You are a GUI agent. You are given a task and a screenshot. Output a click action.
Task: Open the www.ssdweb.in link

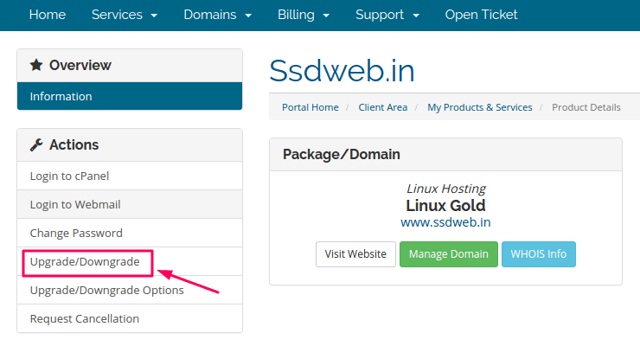445,222
